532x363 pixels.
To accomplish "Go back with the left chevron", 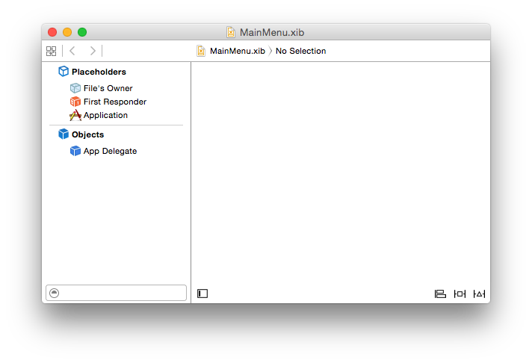I will pos(72,51).
